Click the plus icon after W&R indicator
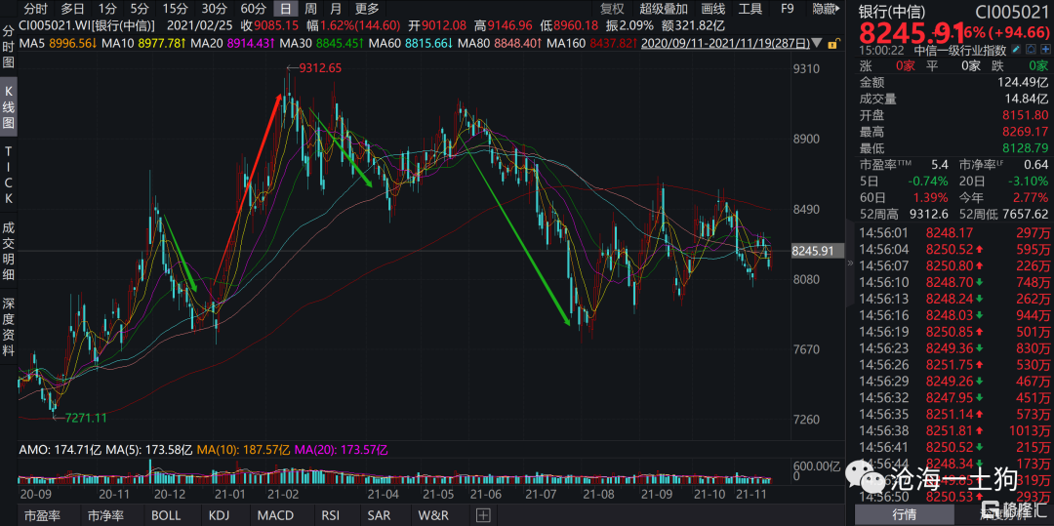The image size is (1054, 526). 479,515
